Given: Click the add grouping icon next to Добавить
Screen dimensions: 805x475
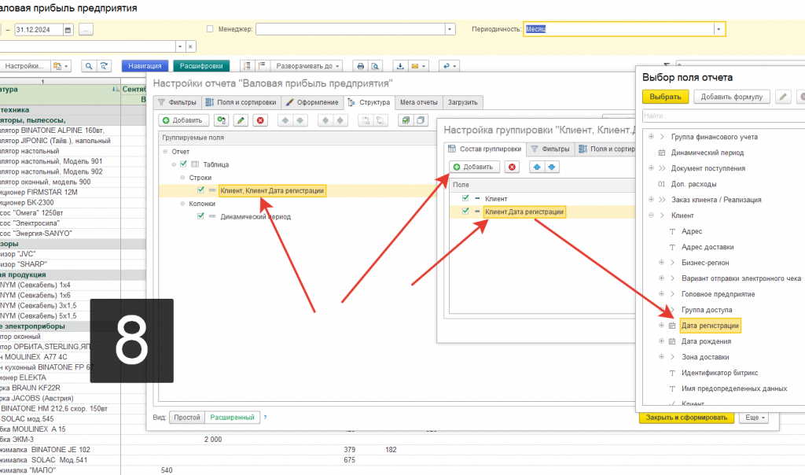Looking at the screenshot, I should pos(221,120).
